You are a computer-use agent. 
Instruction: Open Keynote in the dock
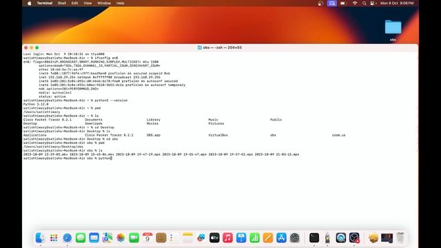(x=241, y=238)
